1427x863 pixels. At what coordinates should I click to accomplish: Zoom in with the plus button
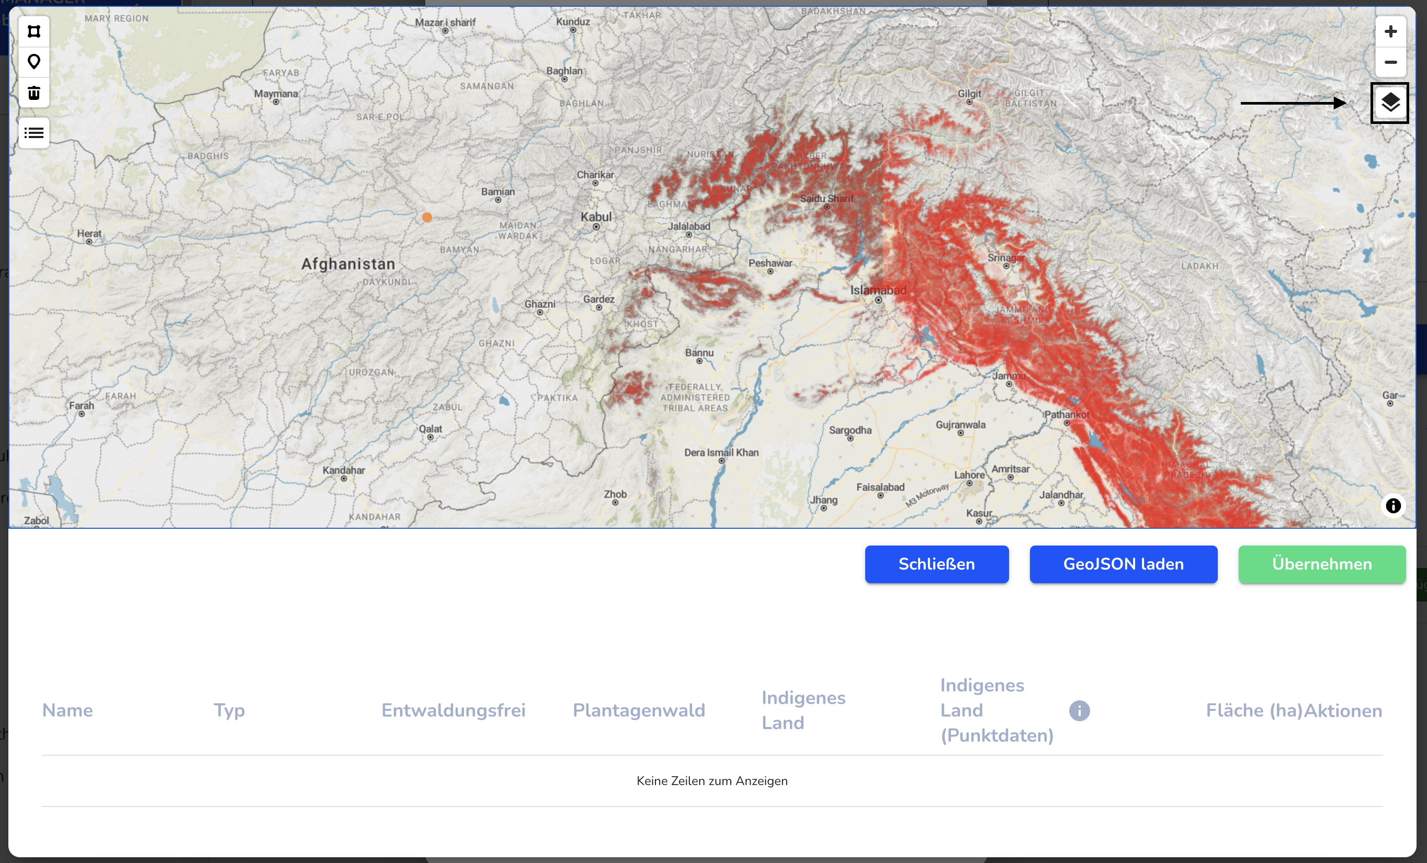pyautogui.click(x=1390, y=31)
